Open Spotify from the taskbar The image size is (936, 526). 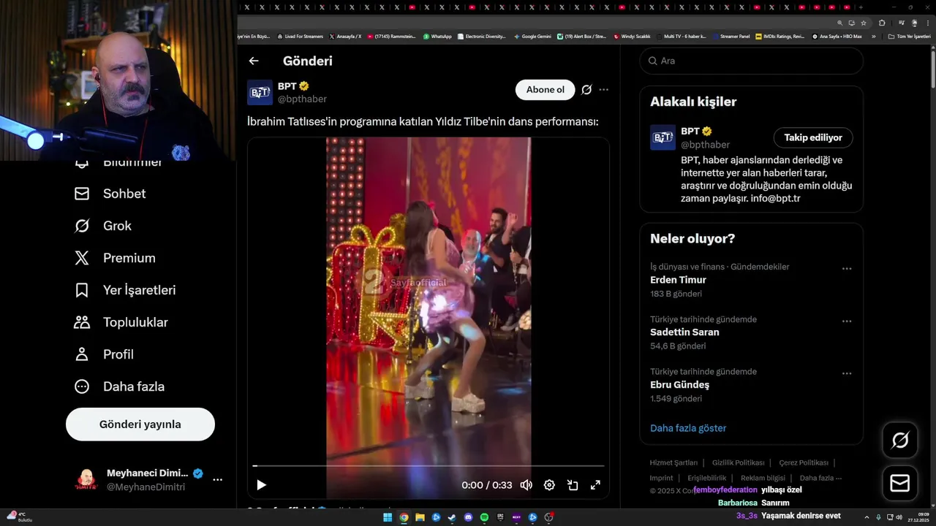(x=484, y=517)
